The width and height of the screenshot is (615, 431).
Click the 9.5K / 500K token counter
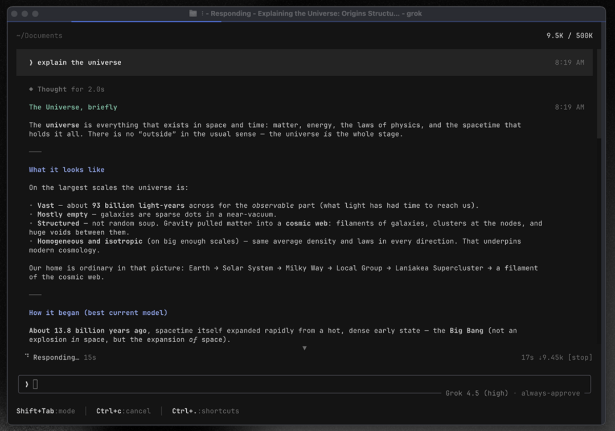[569, 36]
